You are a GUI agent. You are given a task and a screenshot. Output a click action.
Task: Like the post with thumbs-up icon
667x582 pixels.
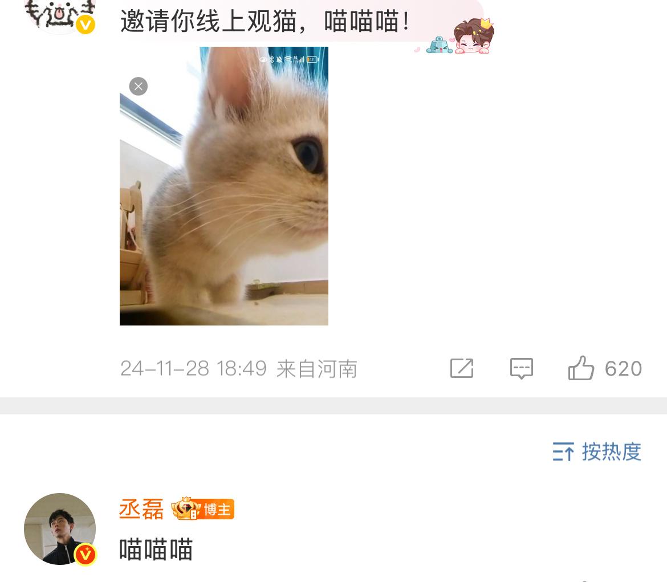(581, 368)
